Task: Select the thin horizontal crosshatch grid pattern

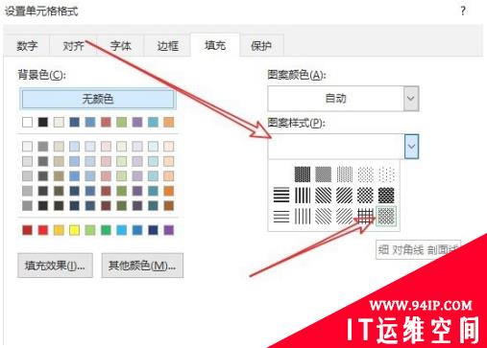Action: point(365,216)
